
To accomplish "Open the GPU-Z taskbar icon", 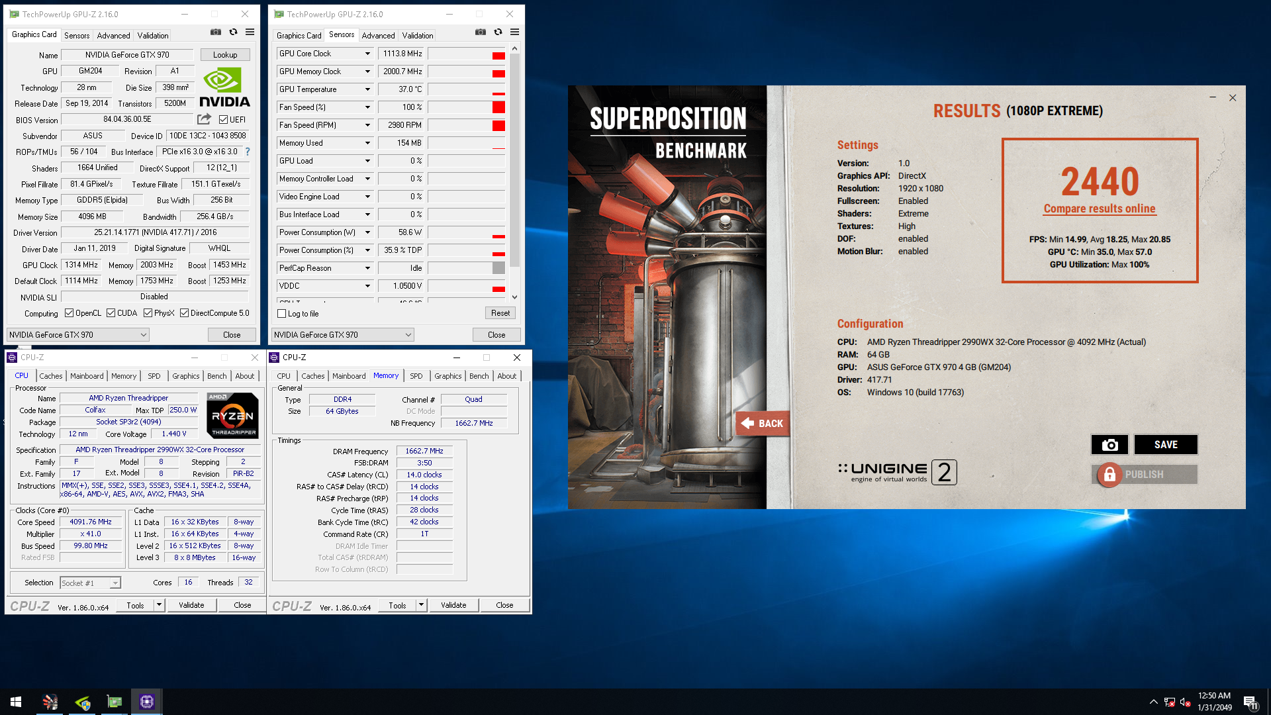I will click(x=115, y=702).
